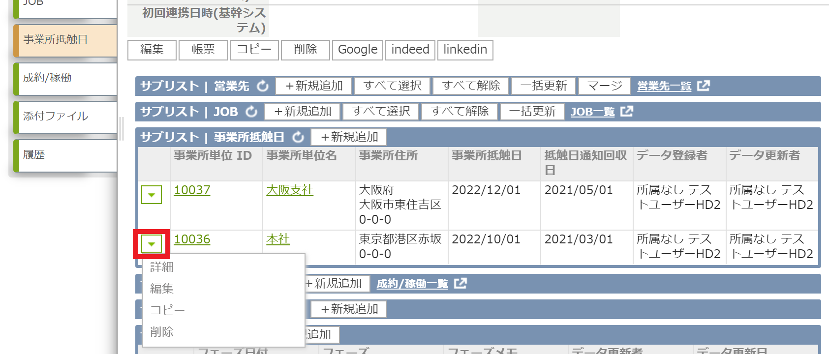Select 削除 in the row dropdown menu
Viewport: 829px width, 354px height.
[x=162, y=332]
